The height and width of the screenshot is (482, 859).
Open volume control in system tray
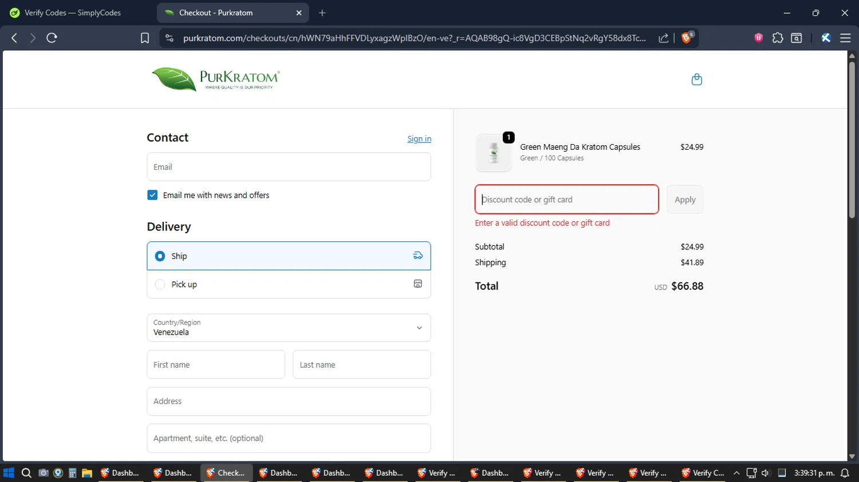(x=766, y=473)
